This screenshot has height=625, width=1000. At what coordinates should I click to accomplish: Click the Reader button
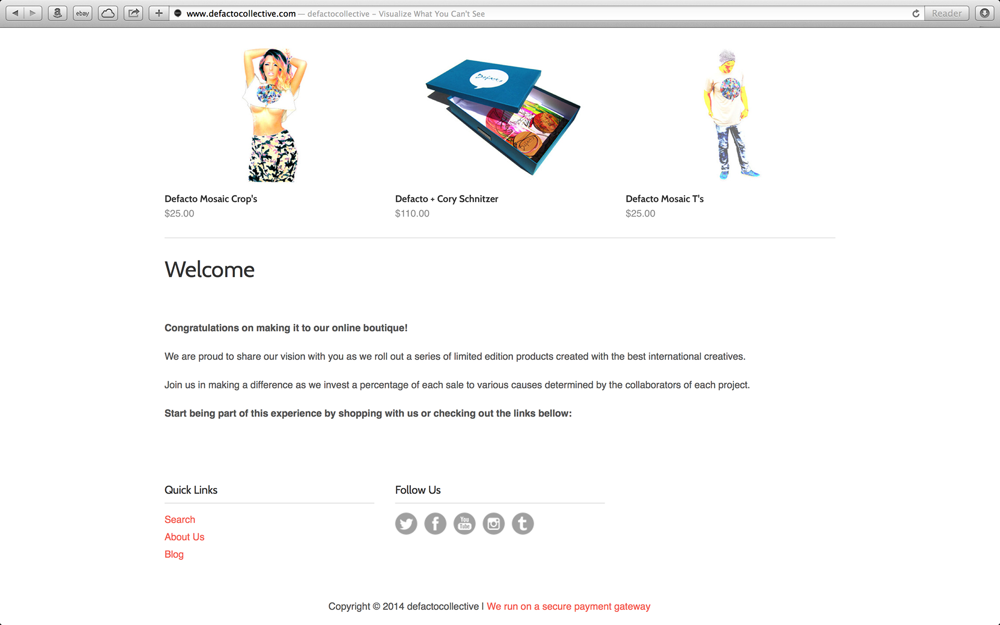coord(946,14)
